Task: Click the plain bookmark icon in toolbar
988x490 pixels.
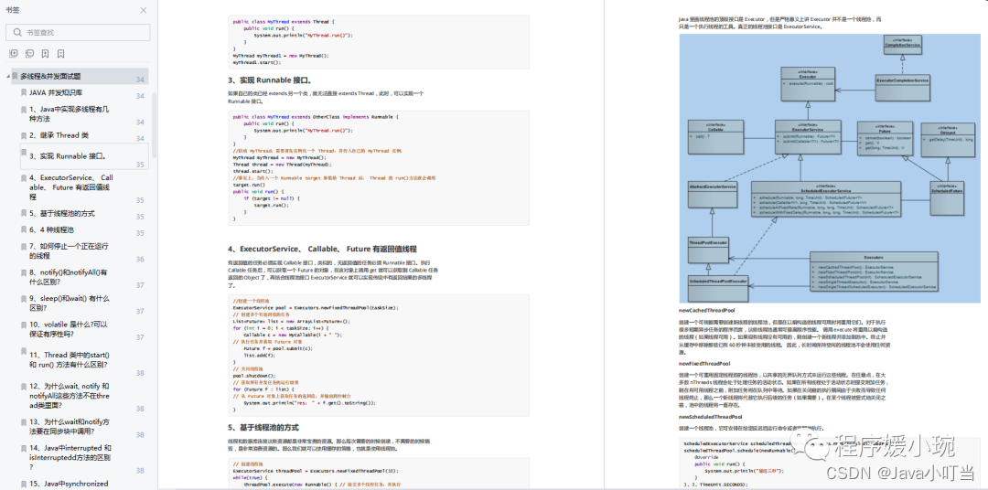Action: click(61, 54)
